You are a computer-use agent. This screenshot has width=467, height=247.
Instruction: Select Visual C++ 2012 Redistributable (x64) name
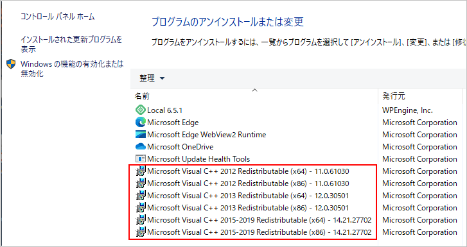(x=248, y=171)
